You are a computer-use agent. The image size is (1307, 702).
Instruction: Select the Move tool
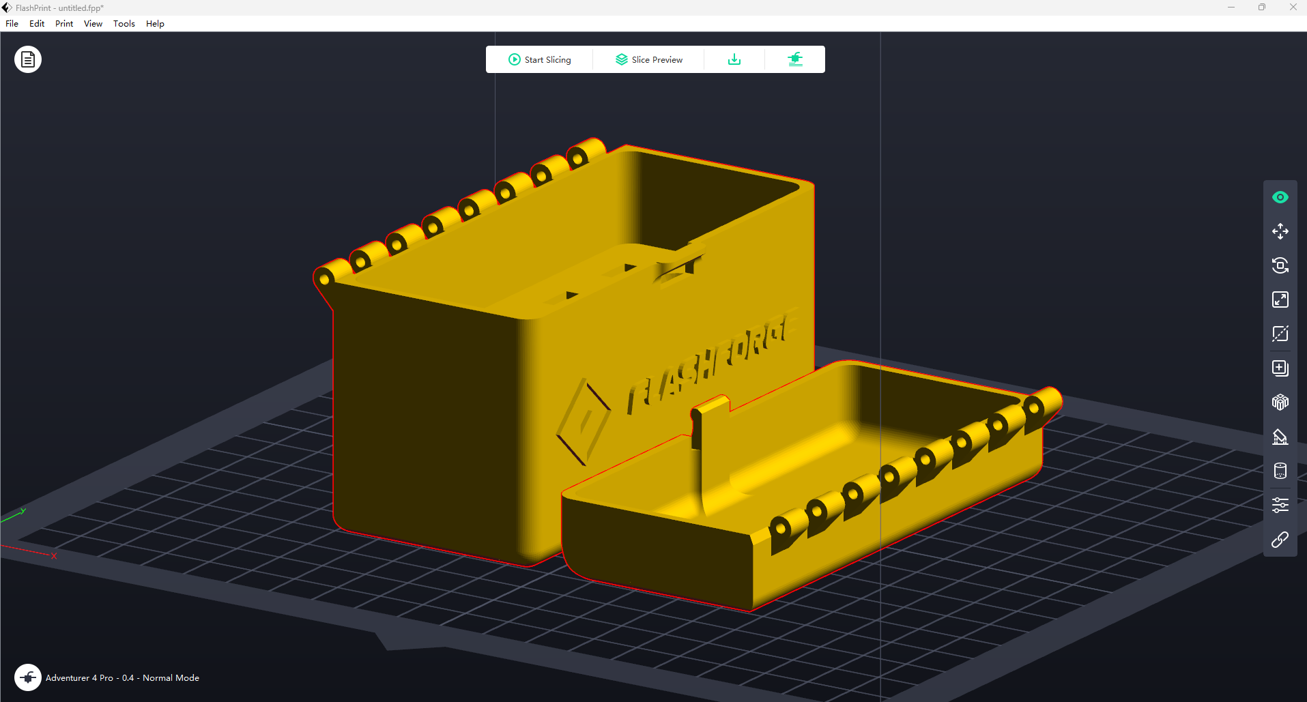1280,231
